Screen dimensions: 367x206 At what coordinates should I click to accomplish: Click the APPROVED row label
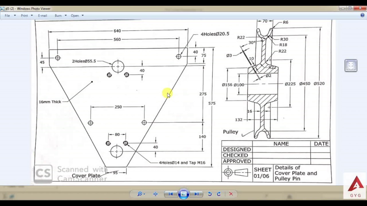click(237, 161)
